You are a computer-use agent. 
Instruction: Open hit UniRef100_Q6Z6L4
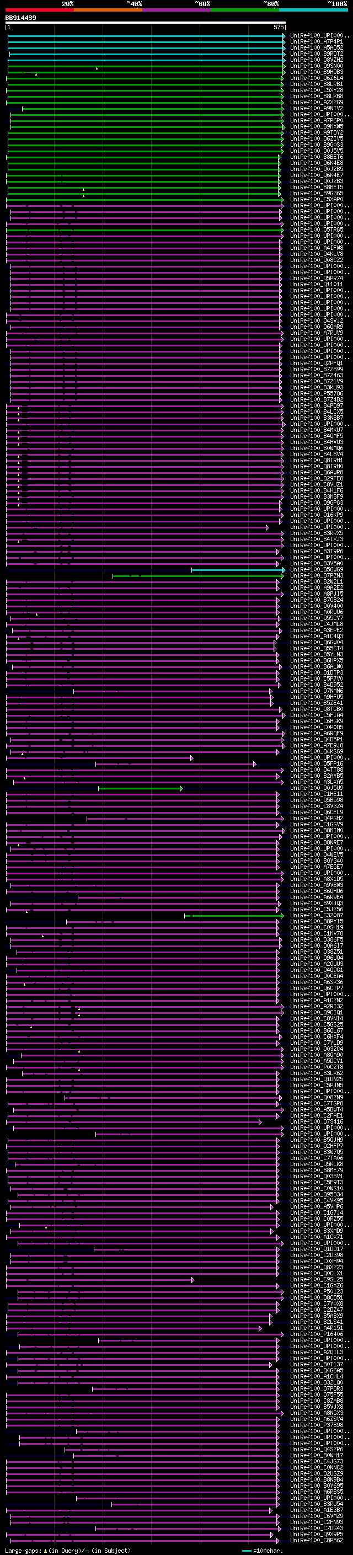coord(317,78)
